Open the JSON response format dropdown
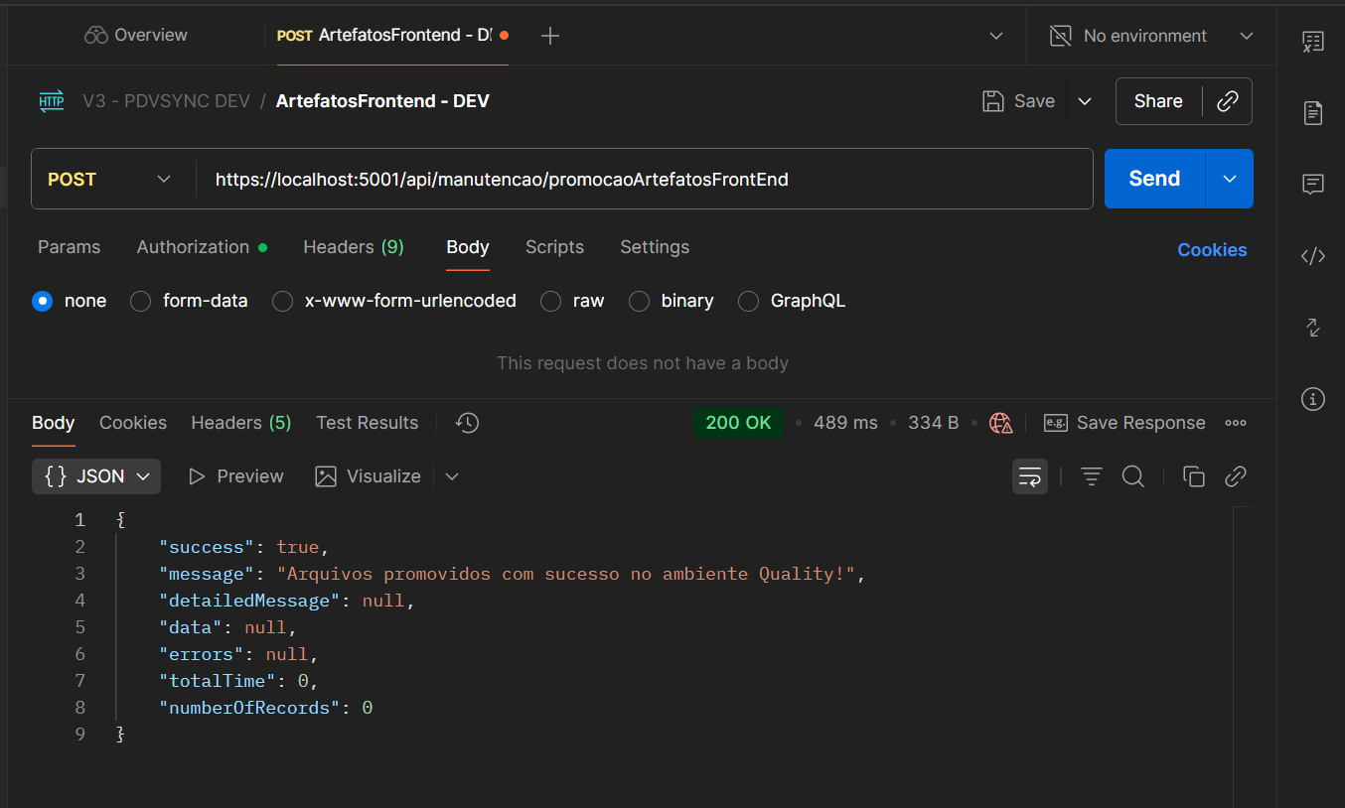The height and width of the screenshot is (808, 1345). (96, 476)
